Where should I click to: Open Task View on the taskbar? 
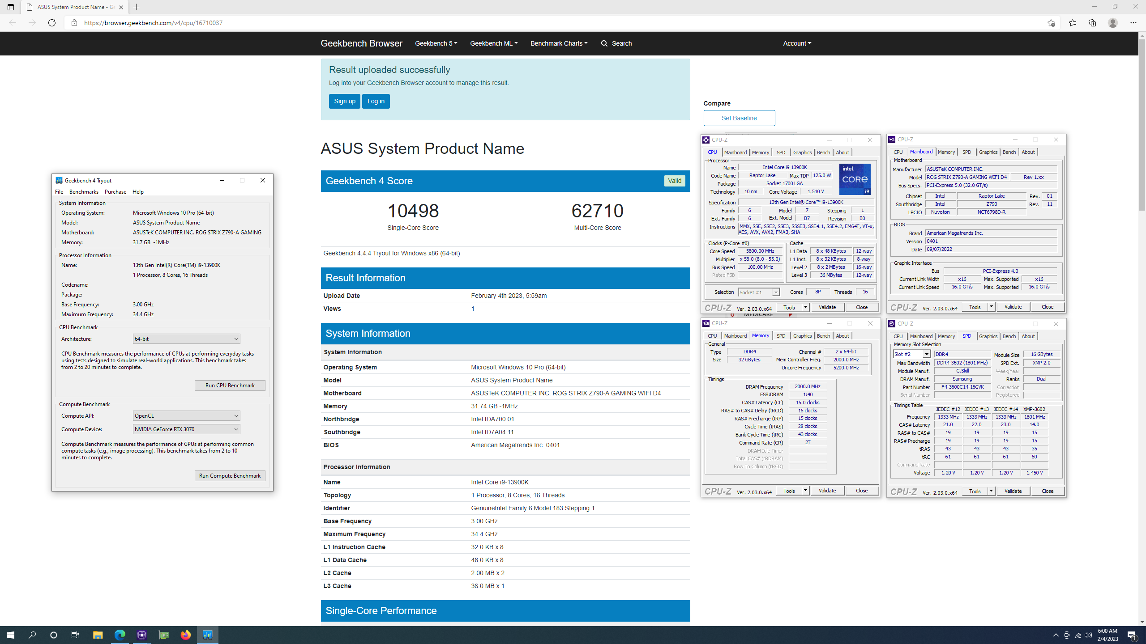(75, 635)
